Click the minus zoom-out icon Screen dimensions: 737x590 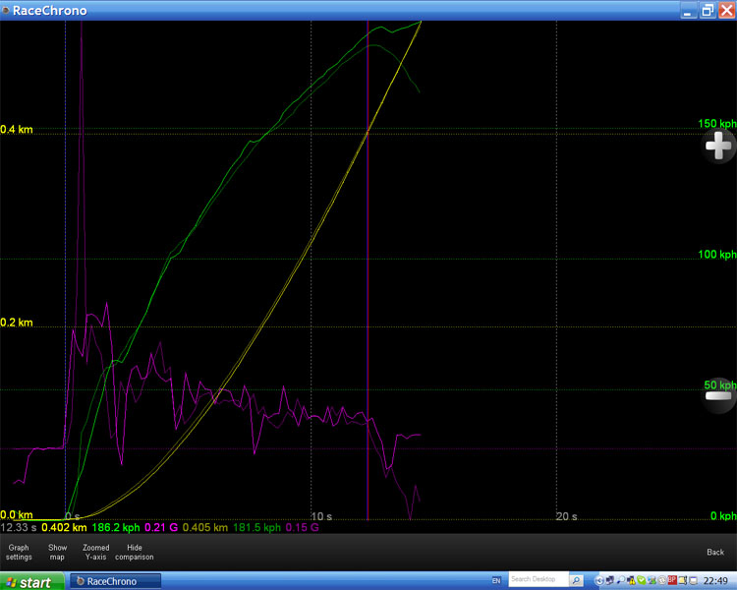(x=718, y=394)
